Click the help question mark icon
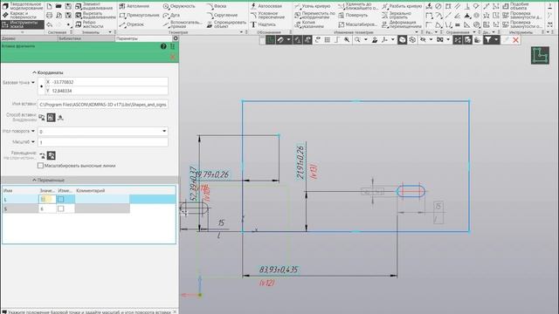559x314 pixels. click(x=163, y=46)
